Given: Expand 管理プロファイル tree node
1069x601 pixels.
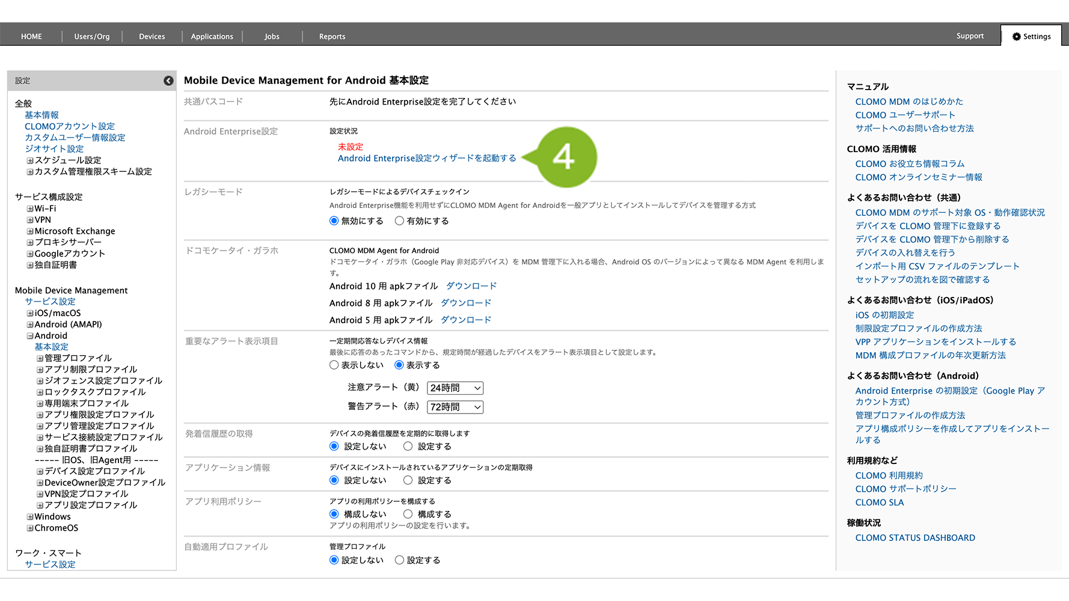Looking at the screenshot, I should pos(40,359).
